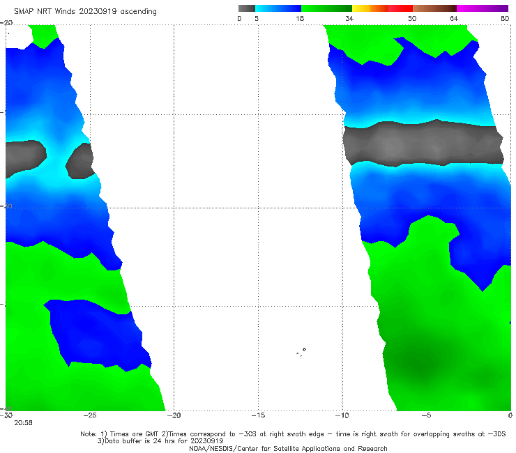Click the yellow-orange segment of the color bar
Viewport: 516px width, 453px height.
click(370, 8)
